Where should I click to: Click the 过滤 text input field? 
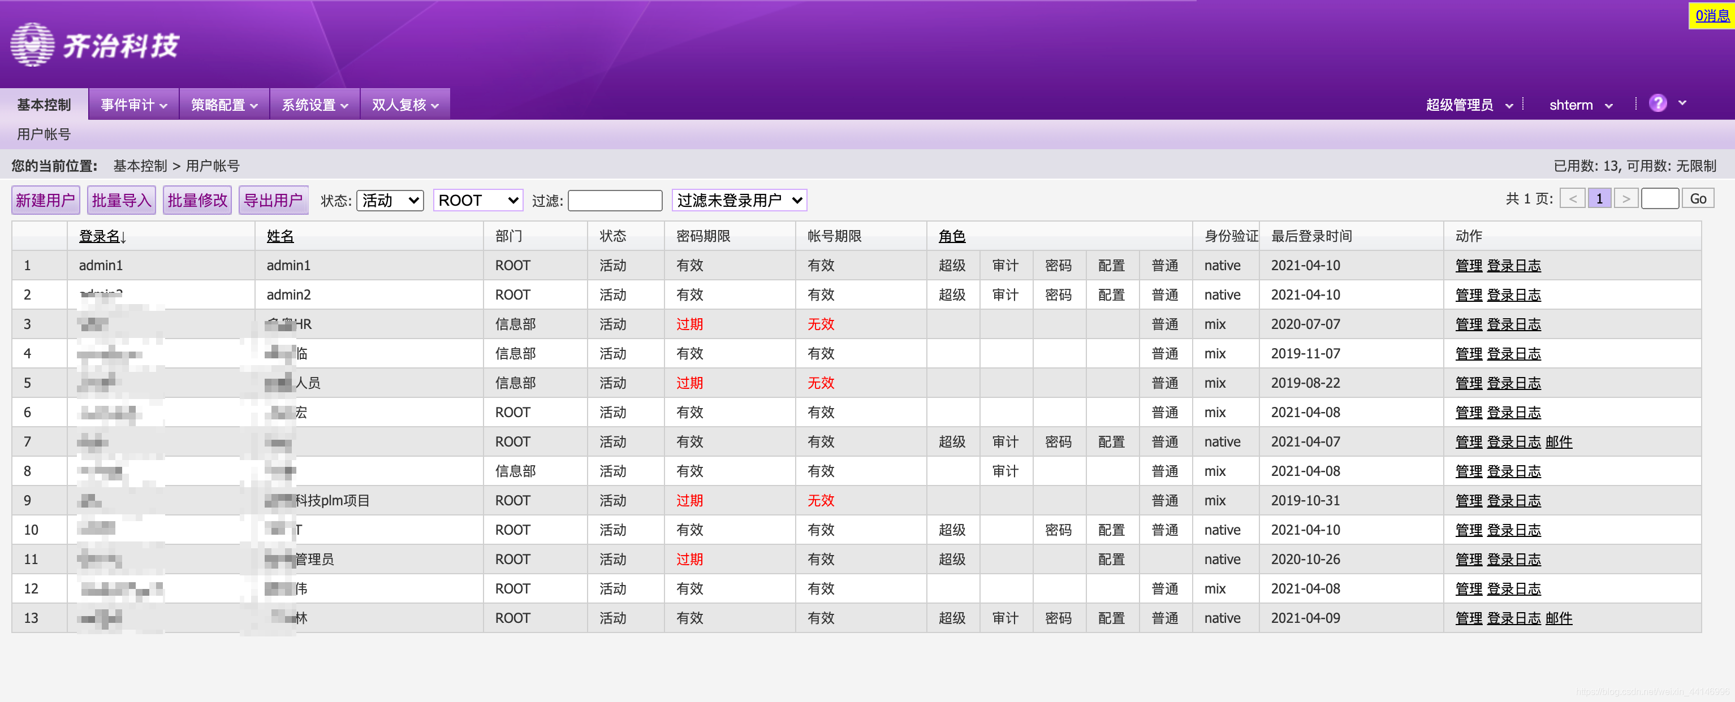coord(615,200)
